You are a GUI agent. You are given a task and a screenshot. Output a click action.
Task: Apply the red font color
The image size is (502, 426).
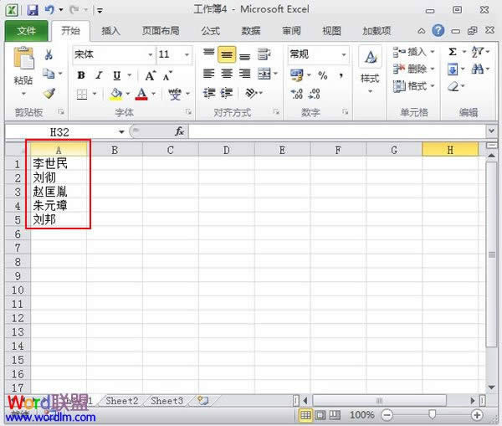pyautogui.click(x=141, y=94)
